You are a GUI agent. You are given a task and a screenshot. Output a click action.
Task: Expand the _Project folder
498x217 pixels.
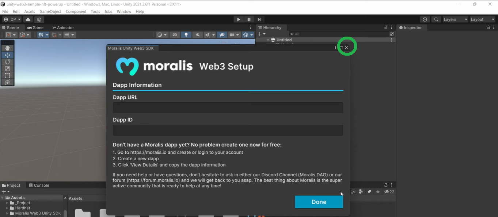coord(7,203)
